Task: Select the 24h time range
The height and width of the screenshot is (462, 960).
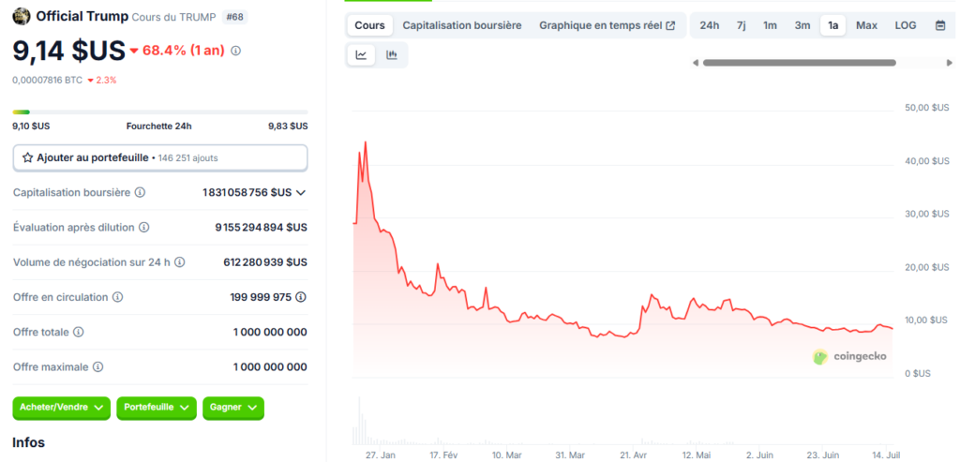Action: pyautogui.click(x=710, y=25)
